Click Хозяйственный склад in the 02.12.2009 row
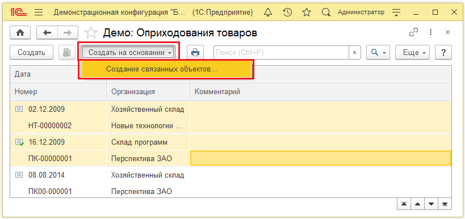 tap(148, 109)
